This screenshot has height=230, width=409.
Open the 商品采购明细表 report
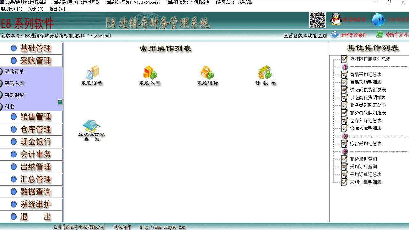tap(366, 82)
